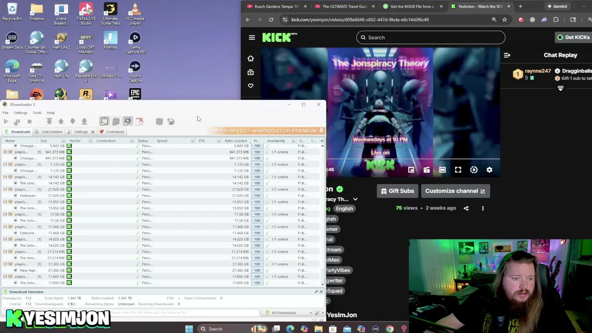592x333 pixels.
Task: Toggle premium accounts button in JDownloader toolbar
Action: [128, 121]
